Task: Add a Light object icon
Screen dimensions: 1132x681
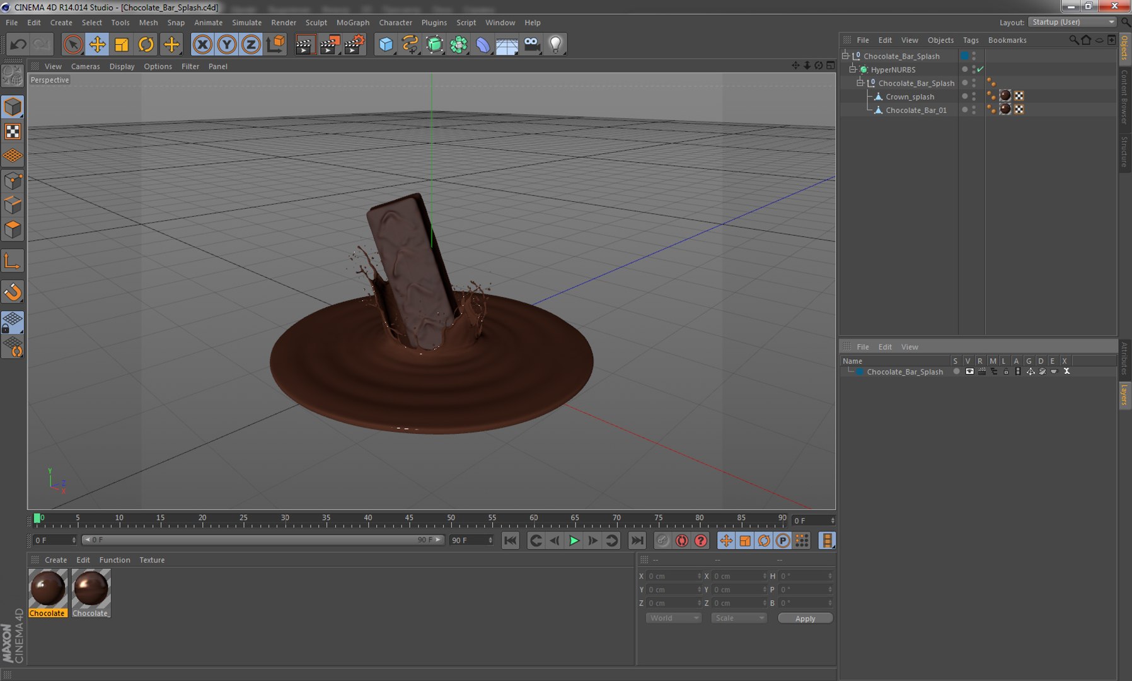Action: click(556, 44)
